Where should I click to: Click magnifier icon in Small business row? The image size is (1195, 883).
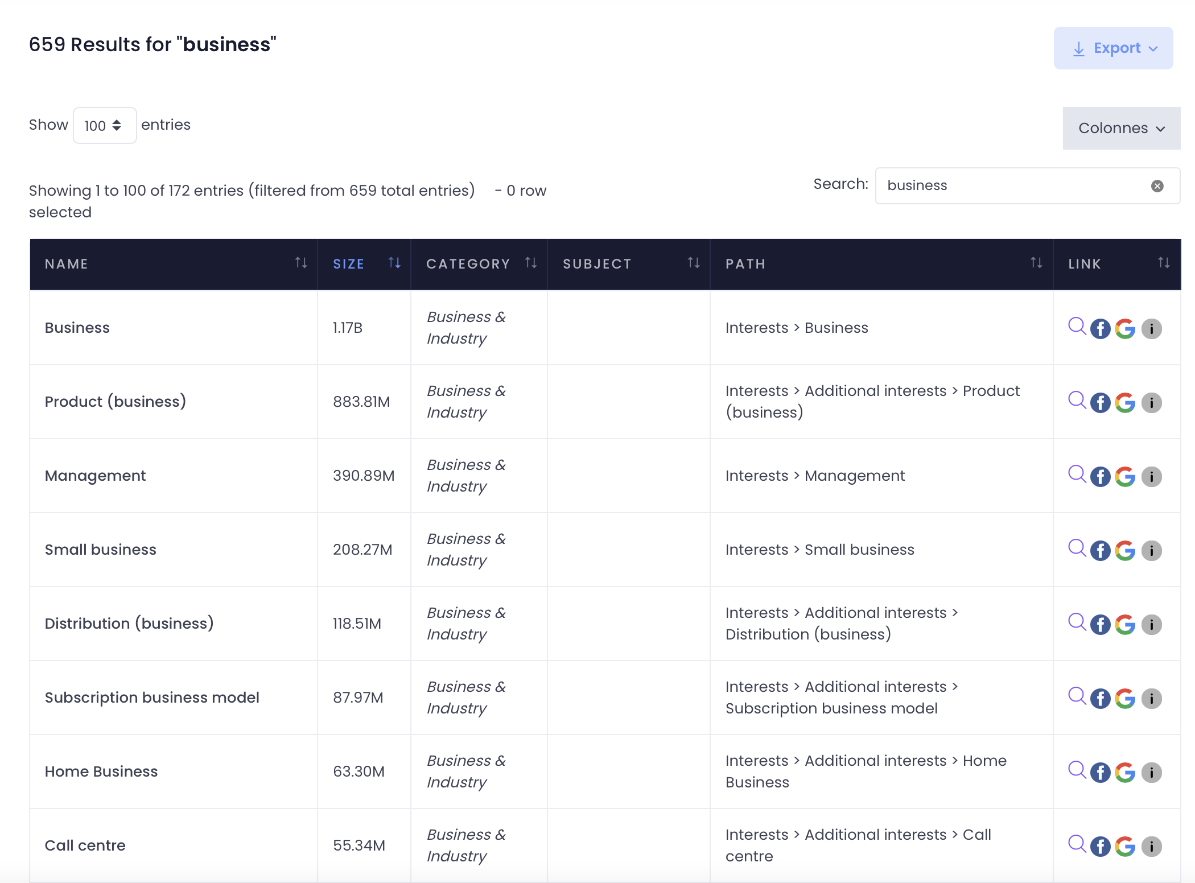pyautogui.click(x=1077, y=548)
